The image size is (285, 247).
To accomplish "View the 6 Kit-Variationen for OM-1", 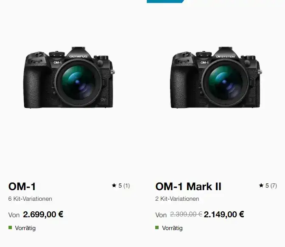I will (30, 199).
